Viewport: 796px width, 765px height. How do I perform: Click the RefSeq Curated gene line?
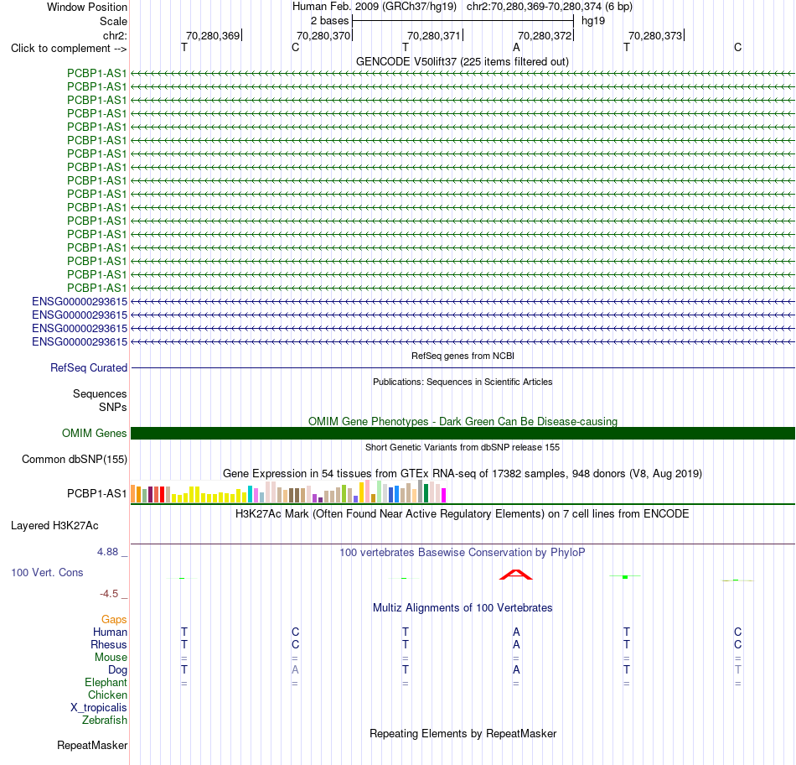click(x=463, y=367)
